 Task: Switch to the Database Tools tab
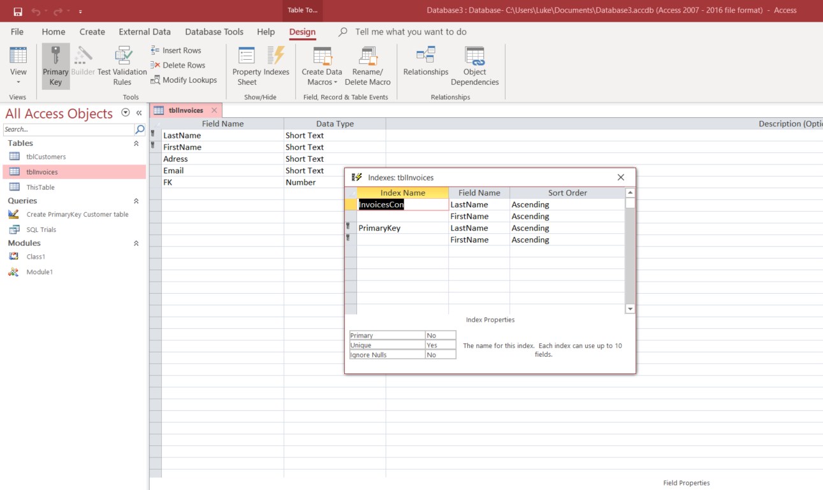(214, 32)
